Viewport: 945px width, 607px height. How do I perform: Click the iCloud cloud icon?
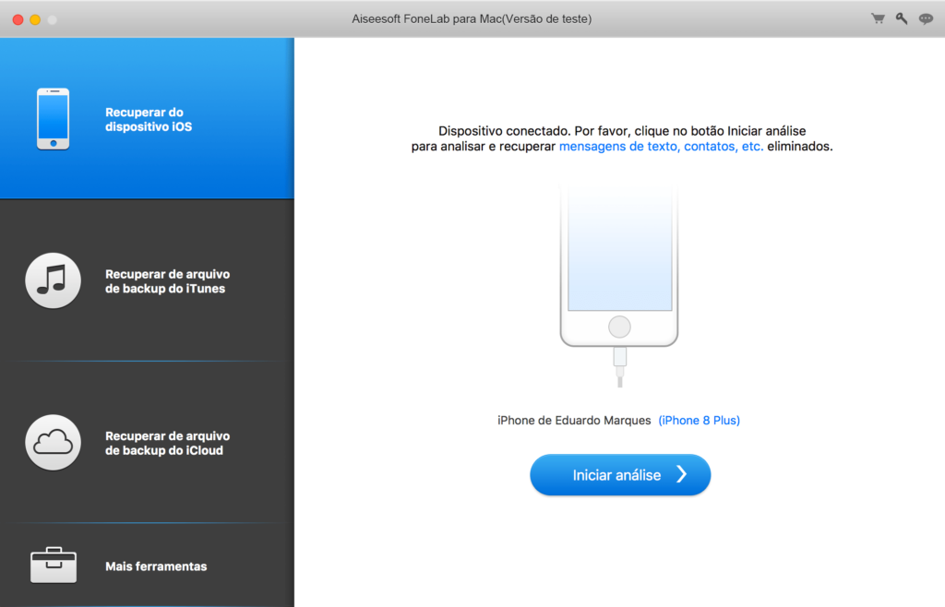click(53, 443)
